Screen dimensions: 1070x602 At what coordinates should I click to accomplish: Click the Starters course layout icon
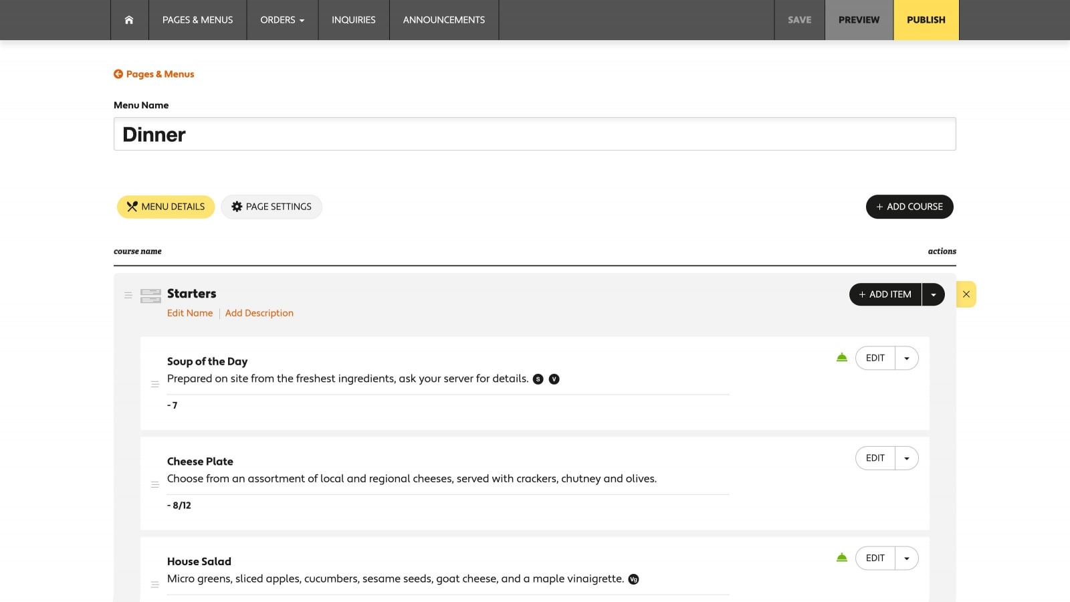(x=150, y=296)
